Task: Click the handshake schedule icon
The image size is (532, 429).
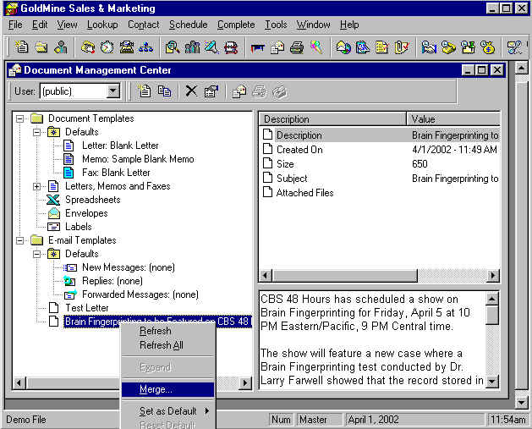Action: point(429,47)
